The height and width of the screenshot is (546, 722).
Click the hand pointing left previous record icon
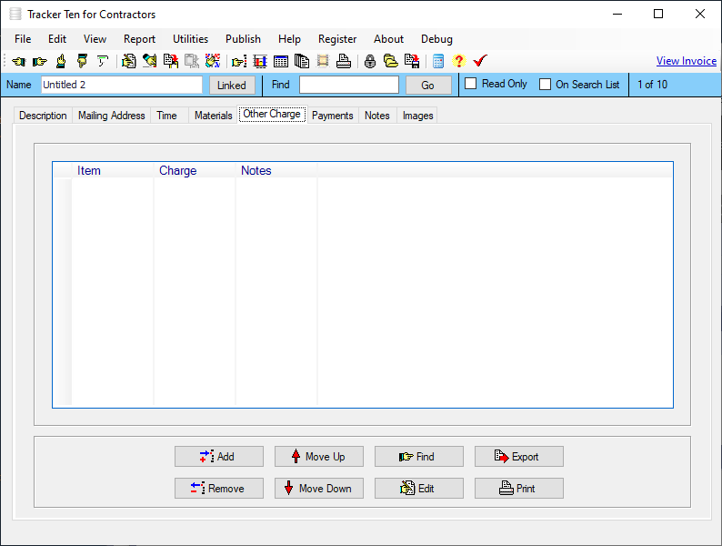tap(19, 61)
